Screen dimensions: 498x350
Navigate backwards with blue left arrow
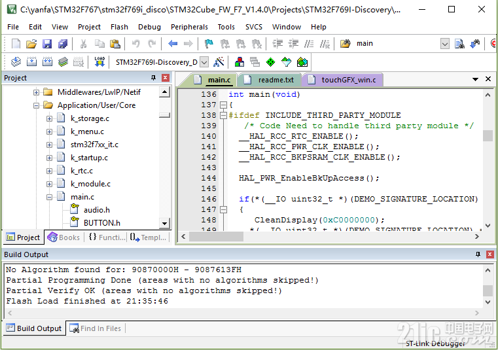coord(173,44)
